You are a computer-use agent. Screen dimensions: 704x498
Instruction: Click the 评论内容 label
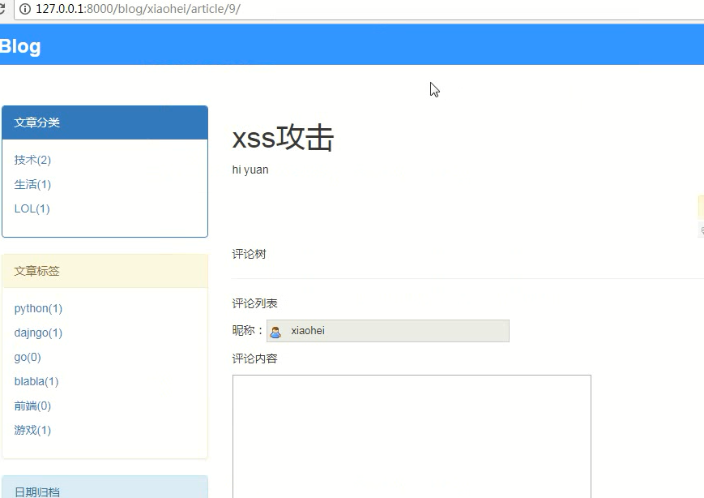click(254, 358)
